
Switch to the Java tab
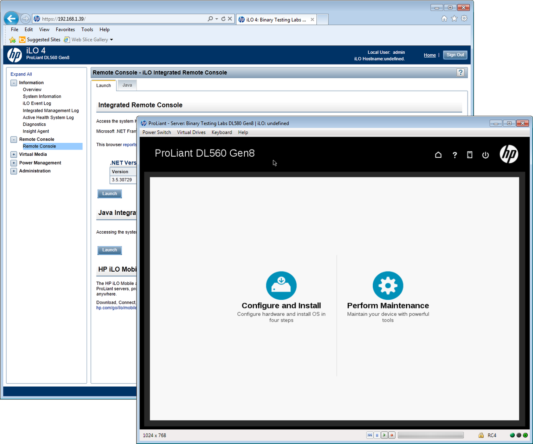coord(127,85)
